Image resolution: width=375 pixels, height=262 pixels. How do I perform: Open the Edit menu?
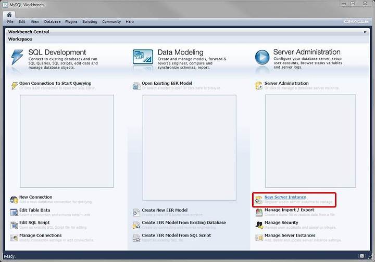[22, 21]
